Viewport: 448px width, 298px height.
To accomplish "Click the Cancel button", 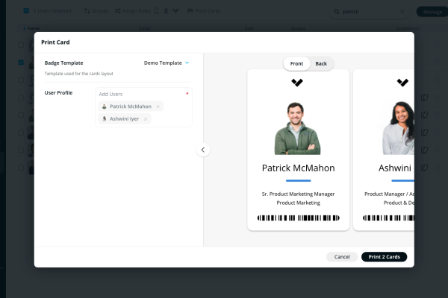I will (342, 256).
